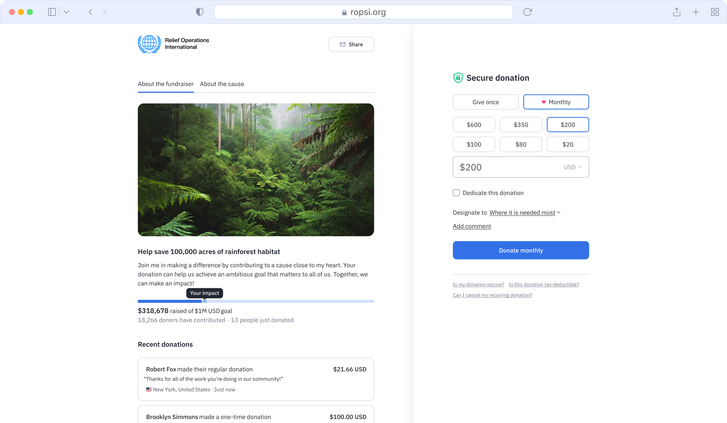Click the fundraising progress bar
Screen dimensions: 727x423
pos(256,301)
